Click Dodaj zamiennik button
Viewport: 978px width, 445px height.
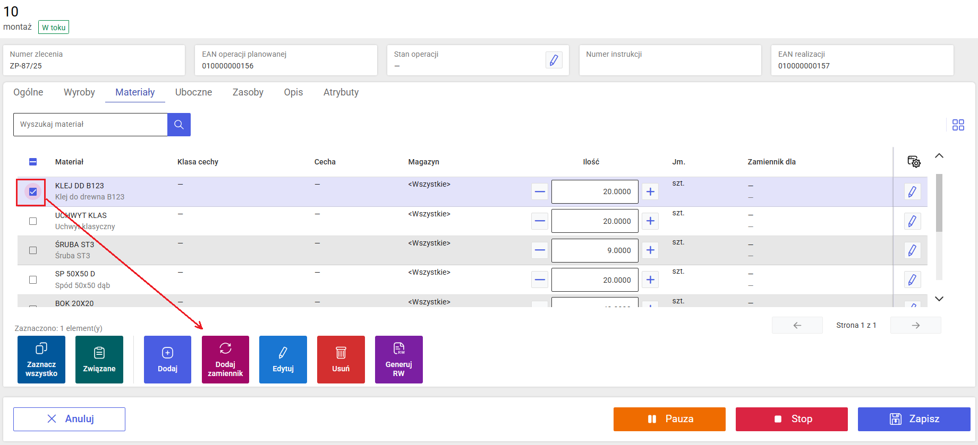225,360
